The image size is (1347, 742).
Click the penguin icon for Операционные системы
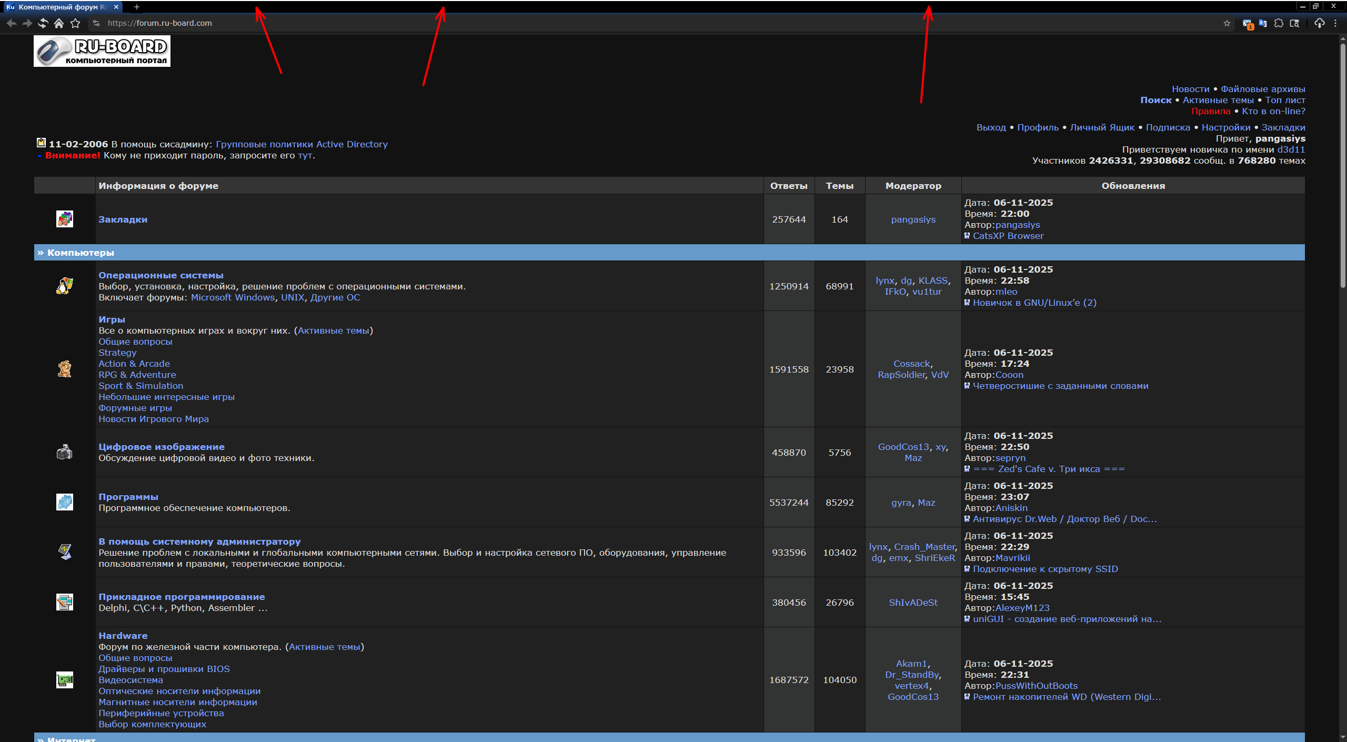(65, 286)
